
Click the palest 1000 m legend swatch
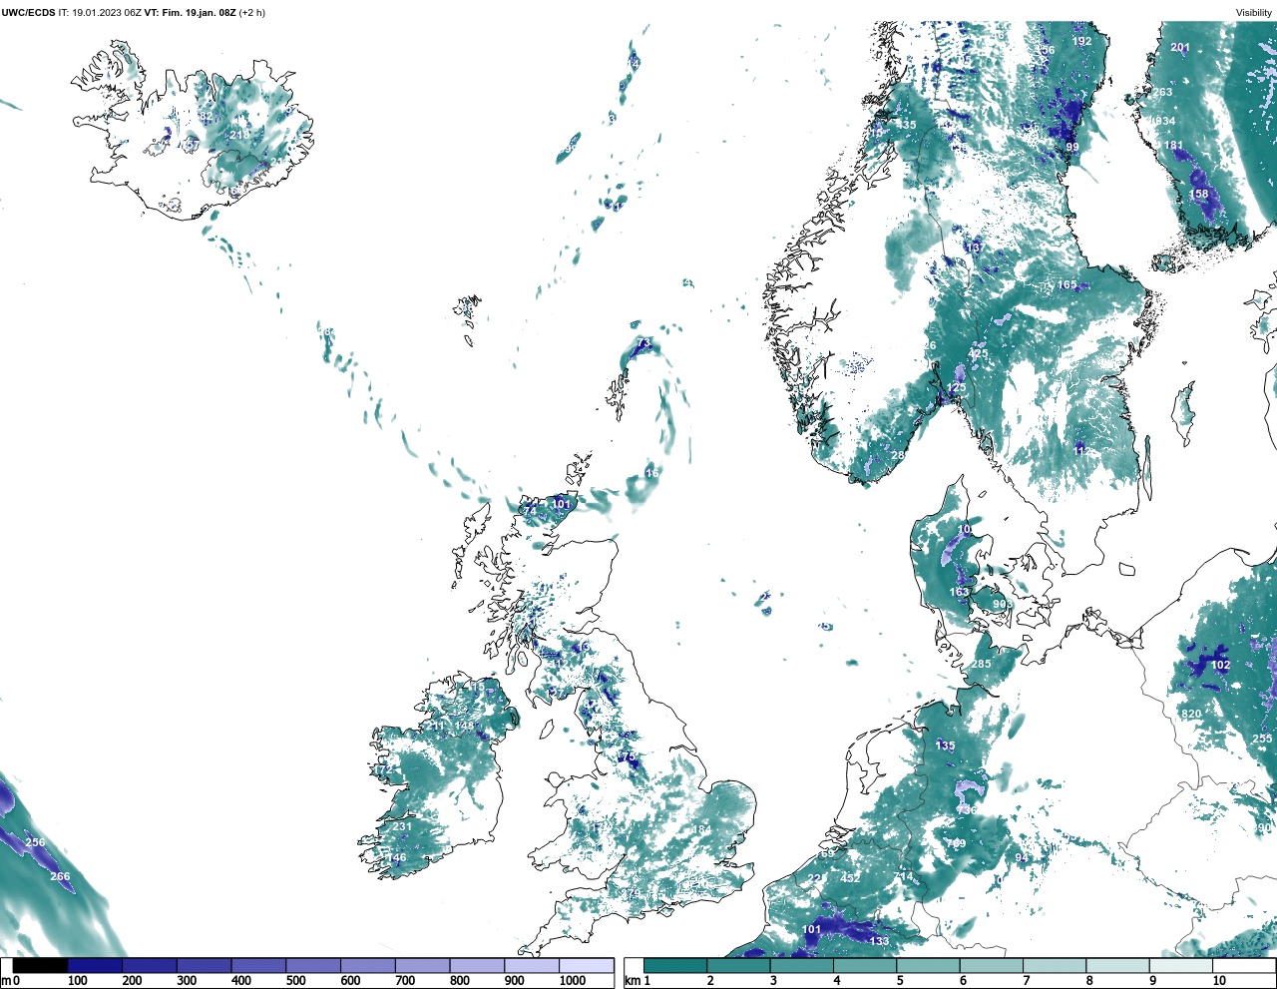pos(586,966)
